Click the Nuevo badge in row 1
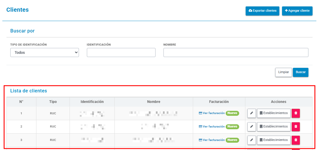The width and height of the screenshot is (319, 150). coord(232,113)
